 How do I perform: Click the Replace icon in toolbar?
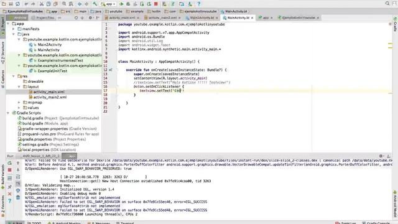click(71, 4)
